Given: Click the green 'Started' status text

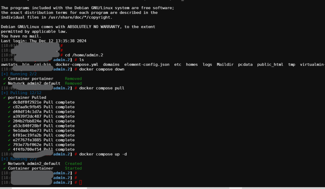Looking at the screenshot, I should pyautogui.click(x=73, y=168).
